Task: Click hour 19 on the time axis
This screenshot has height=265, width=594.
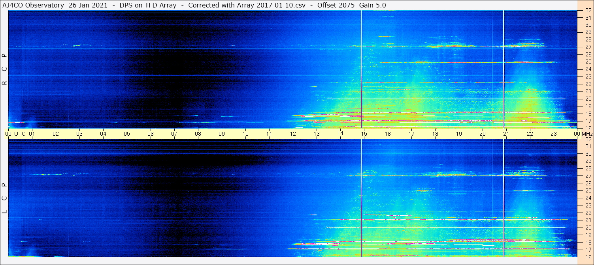Action: (x=459, y=134)
